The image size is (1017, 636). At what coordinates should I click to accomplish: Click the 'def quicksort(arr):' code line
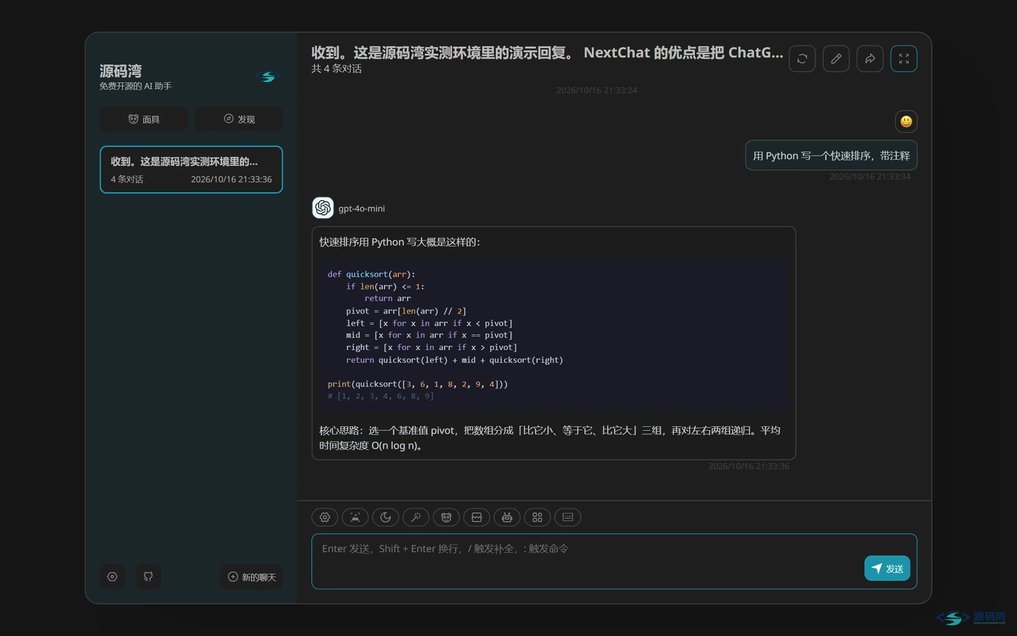[x=371, y=274]
